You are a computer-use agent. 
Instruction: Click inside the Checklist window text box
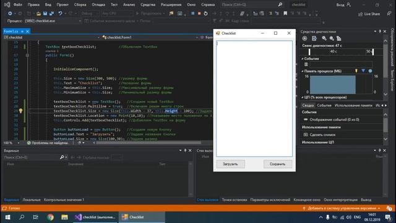pyautogui.click(x=254, y=98)
